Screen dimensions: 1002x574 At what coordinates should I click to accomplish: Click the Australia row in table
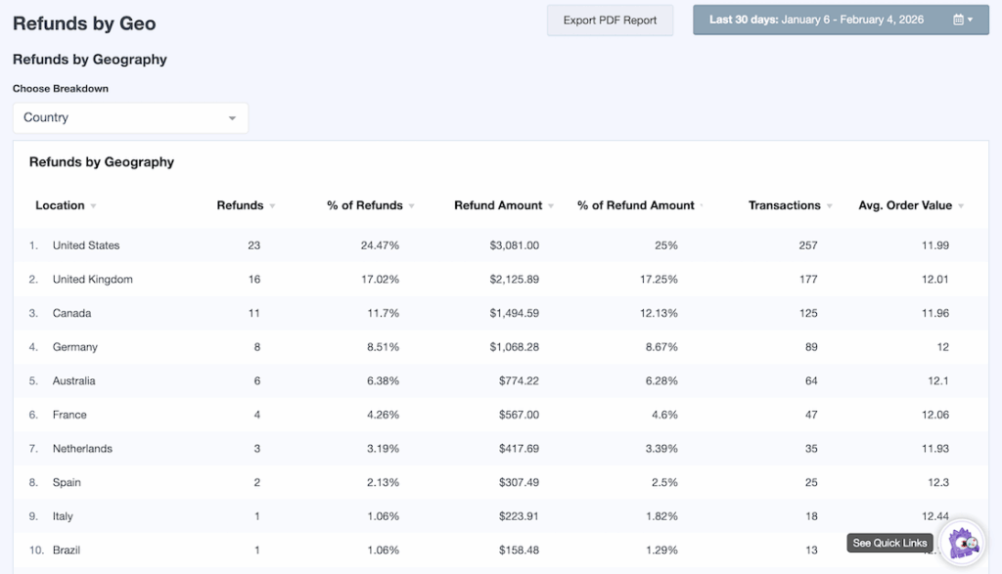coord(74,381)
